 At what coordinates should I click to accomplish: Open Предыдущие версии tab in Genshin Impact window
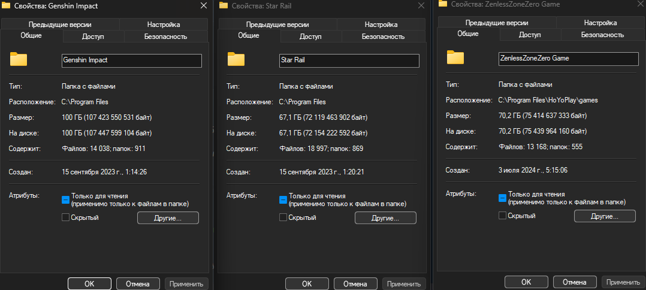60,25
